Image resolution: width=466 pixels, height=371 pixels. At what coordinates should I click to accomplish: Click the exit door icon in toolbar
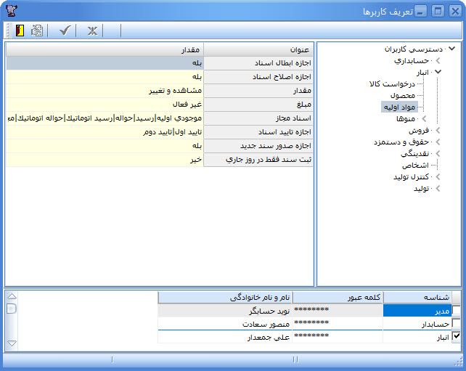point(19,30)
